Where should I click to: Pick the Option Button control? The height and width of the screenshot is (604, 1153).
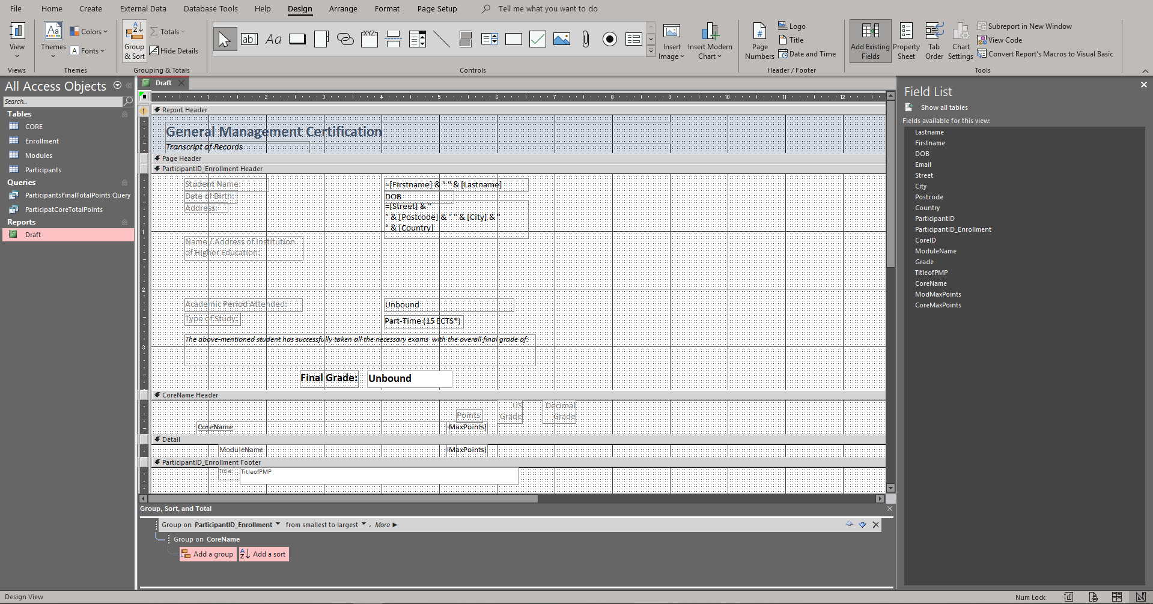pyautogui.click(x=610, y=40)
